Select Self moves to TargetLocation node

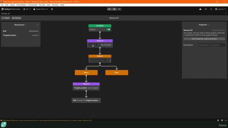coord(86,100)
